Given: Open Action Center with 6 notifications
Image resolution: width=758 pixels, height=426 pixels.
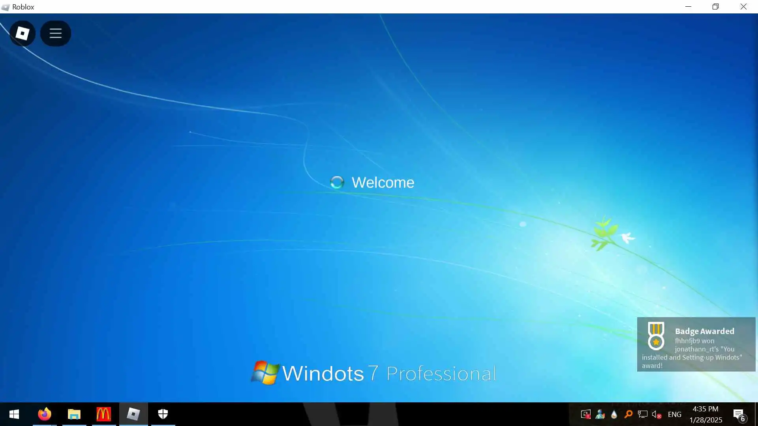Looking at the screenshot, I should coord(739,414).
